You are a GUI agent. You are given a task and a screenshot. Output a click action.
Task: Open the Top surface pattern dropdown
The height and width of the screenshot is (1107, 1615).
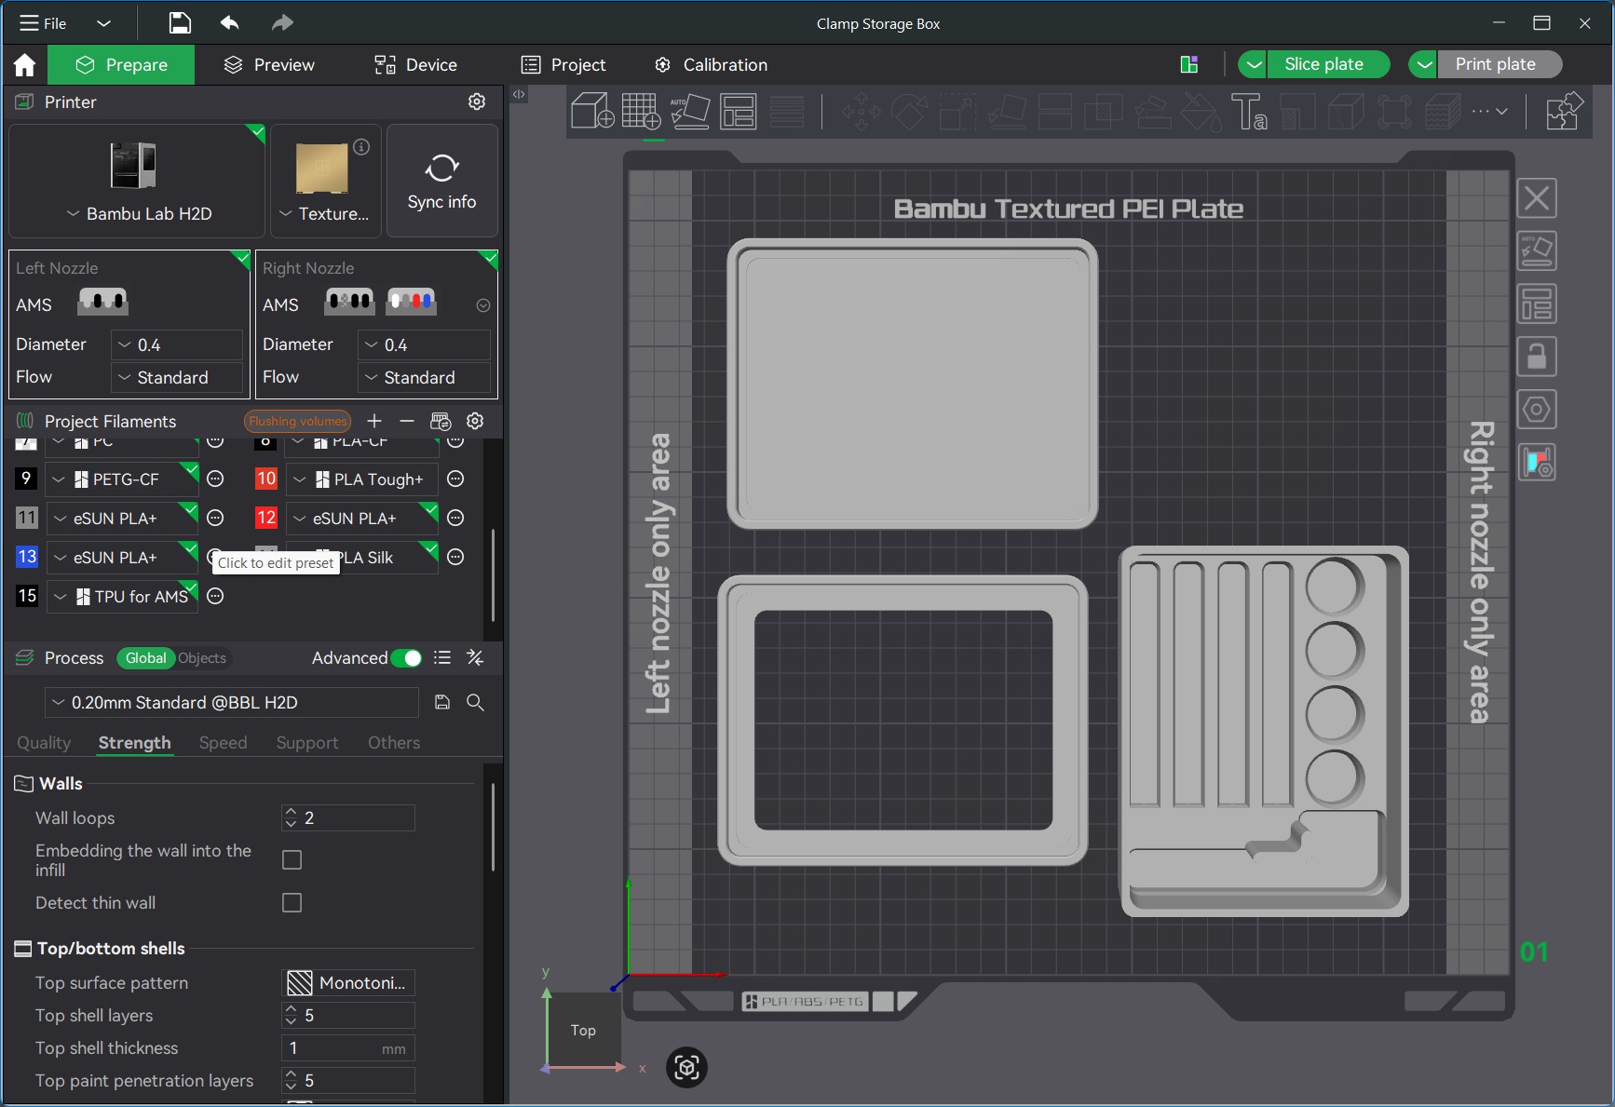tap(348, 983)
